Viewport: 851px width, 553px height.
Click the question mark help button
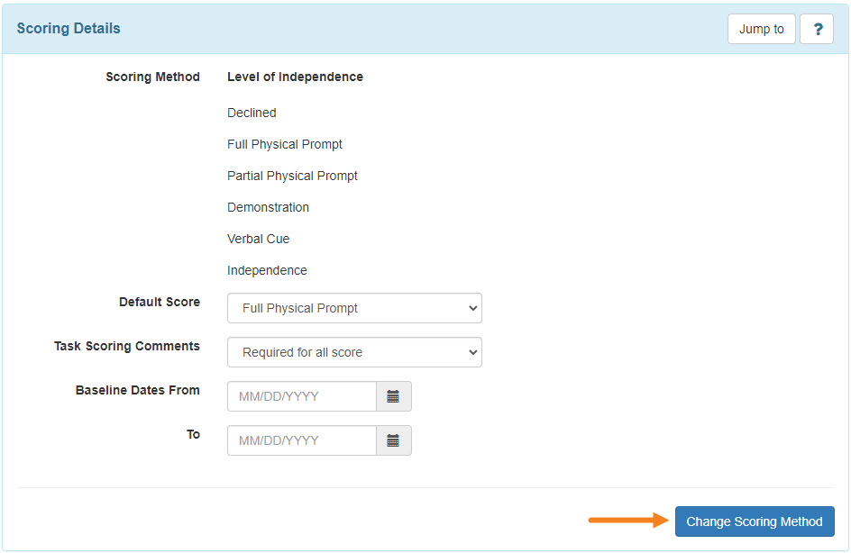pyautogui.click(x=817, y=29)
